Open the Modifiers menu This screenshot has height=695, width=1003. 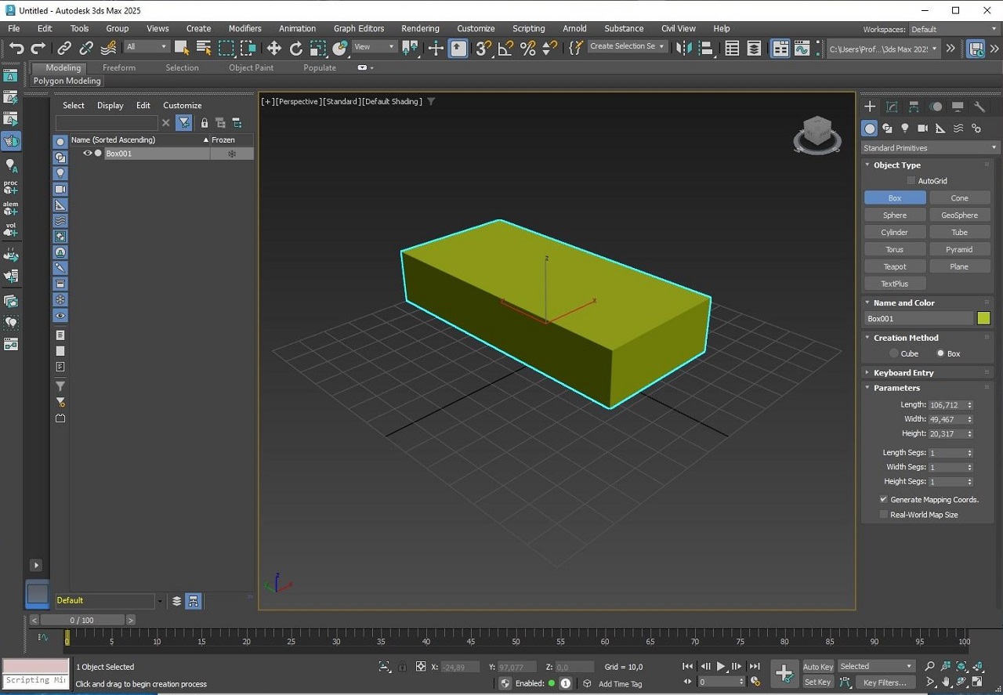pos(244,28)
